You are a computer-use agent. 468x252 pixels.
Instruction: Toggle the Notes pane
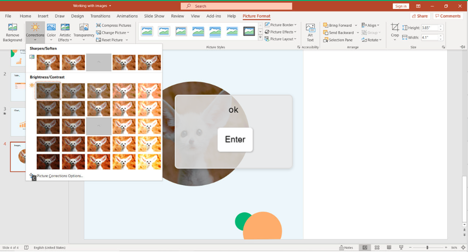[x=346, y=248]
